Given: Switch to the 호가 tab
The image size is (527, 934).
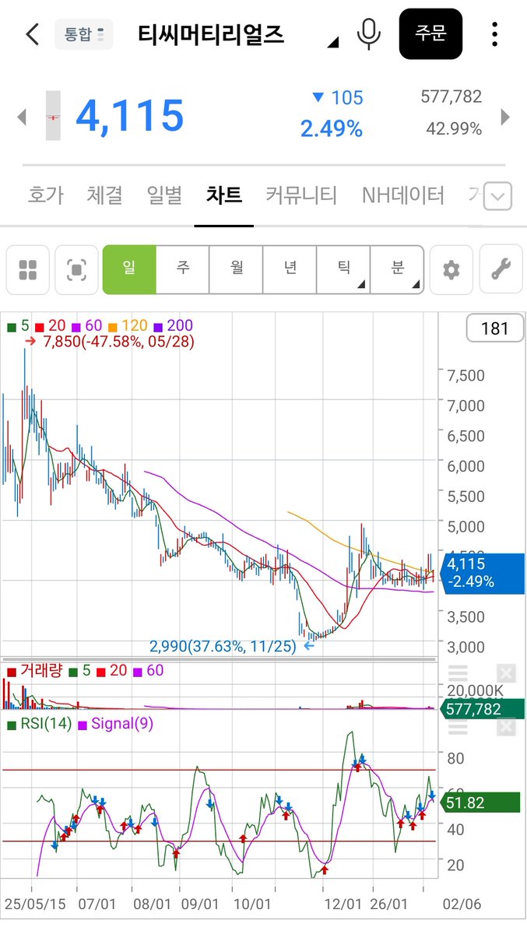Looking at the screenshot, I should [x=46, y=195].
